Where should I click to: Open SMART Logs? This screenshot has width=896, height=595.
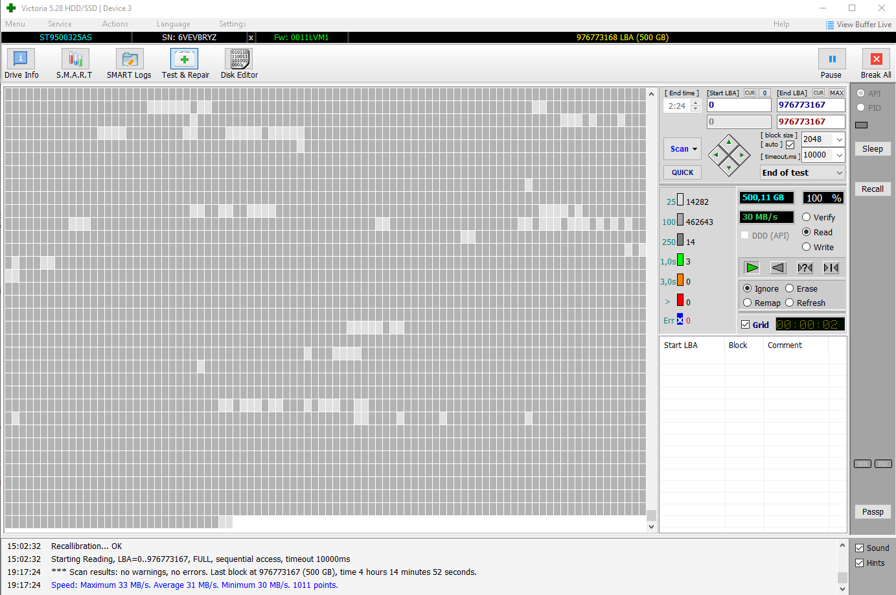tap(129, 60)
